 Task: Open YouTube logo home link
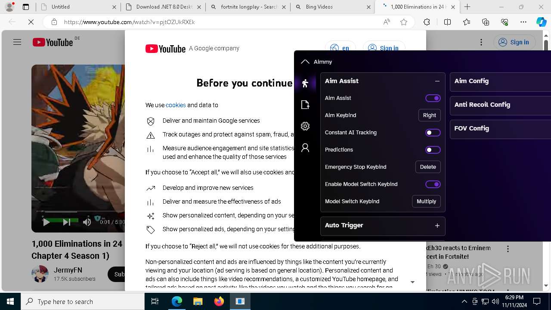coord(53,42)
